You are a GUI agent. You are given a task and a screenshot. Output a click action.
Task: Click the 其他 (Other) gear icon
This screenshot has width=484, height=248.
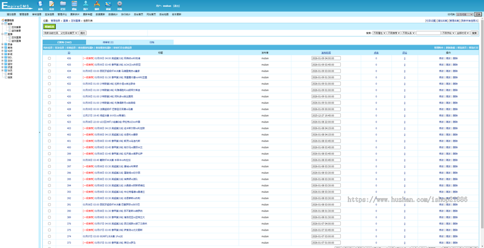(x=119, y=4)
